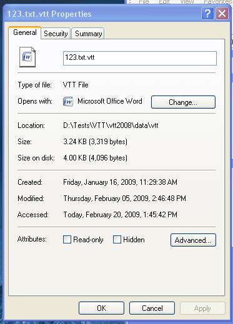The width and height of the screenshot is (233, 324).
Task: Click the question mark help button
Action: [x=207, y=14]
